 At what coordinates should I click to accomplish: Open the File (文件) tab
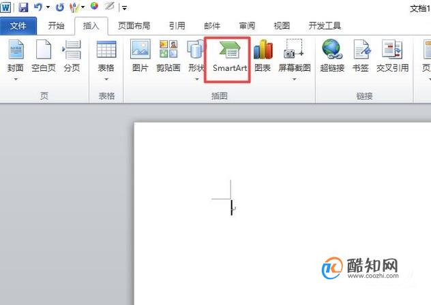18,26
